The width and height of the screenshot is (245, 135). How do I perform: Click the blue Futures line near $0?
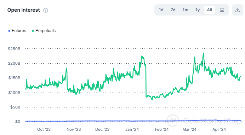click(x=133, y=121)
